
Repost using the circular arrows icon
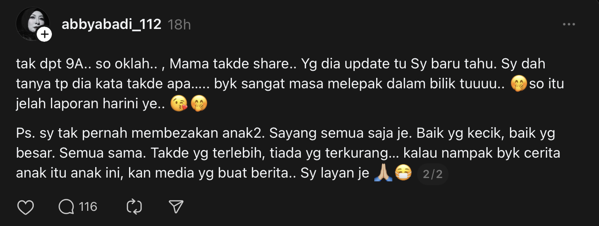point(134,207)
